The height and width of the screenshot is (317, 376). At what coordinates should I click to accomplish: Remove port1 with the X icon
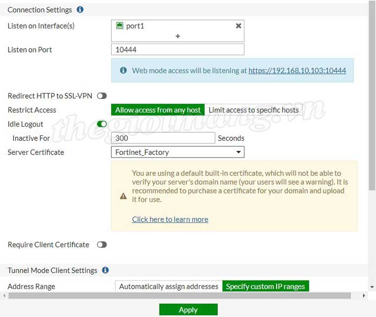[x=238, y=26]
